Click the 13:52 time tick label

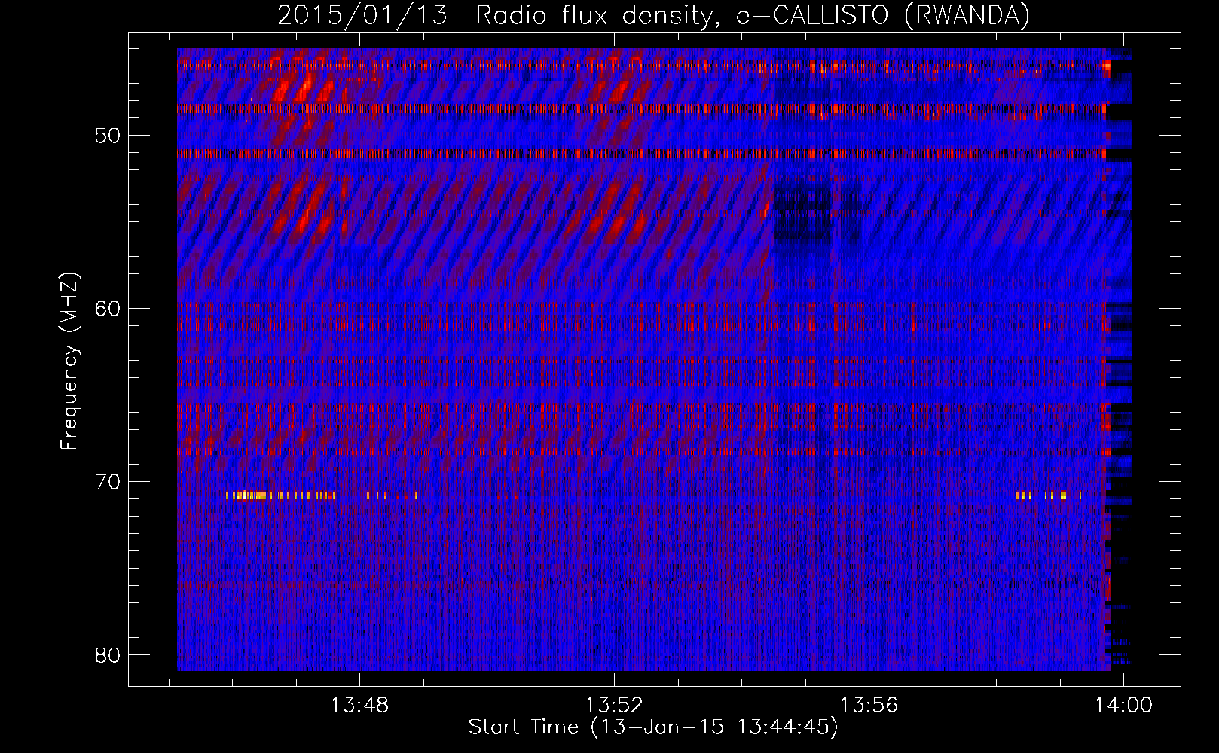coord(615,706)
